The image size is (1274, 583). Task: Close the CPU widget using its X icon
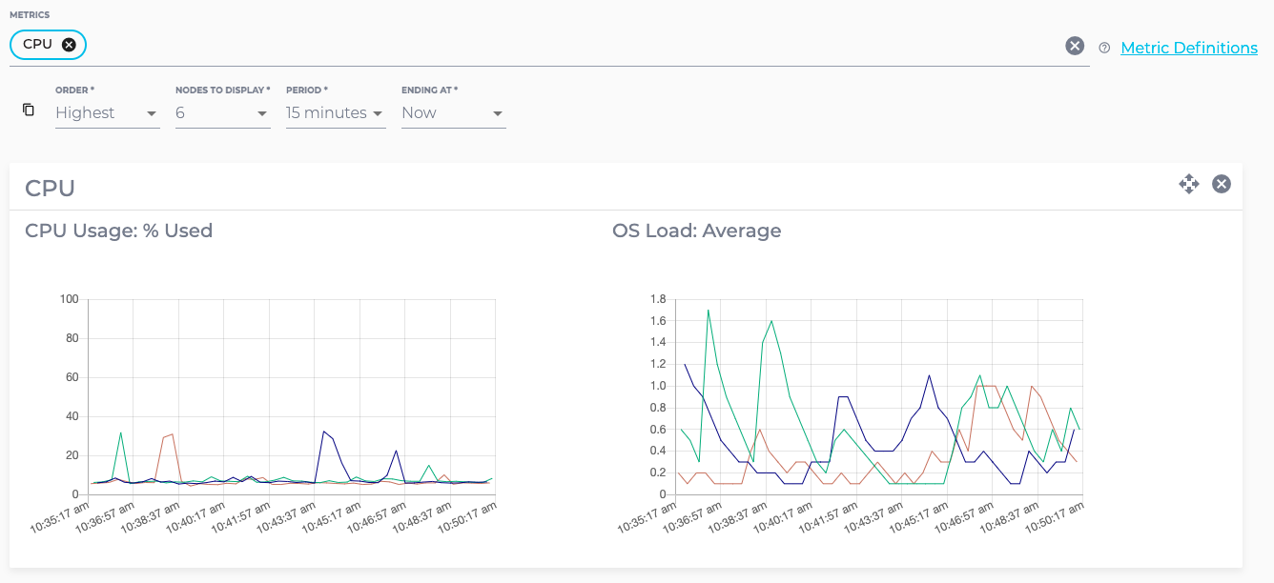pyautogui.click(x=1222, y=184)
